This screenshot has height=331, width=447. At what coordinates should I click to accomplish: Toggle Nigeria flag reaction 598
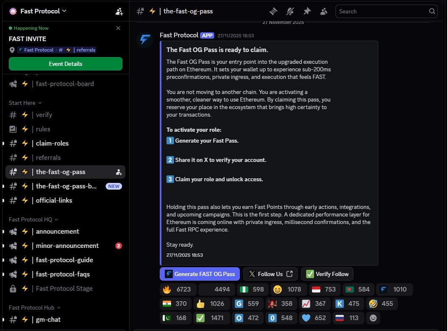coord(252,289)
